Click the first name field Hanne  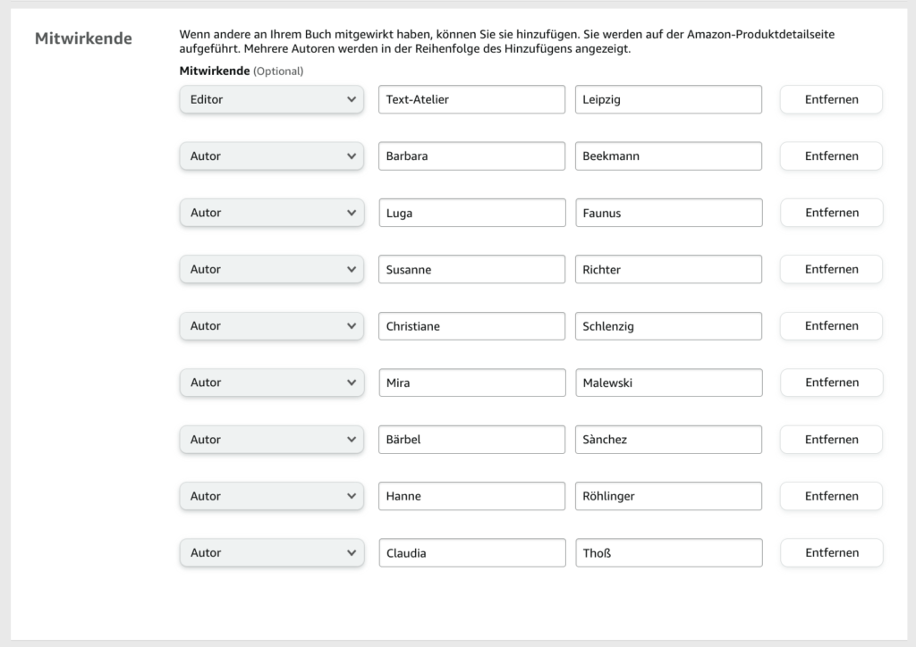[471, 496]
